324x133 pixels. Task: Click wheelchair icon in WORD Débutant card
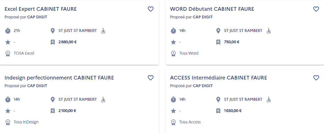tap(269, 31)
